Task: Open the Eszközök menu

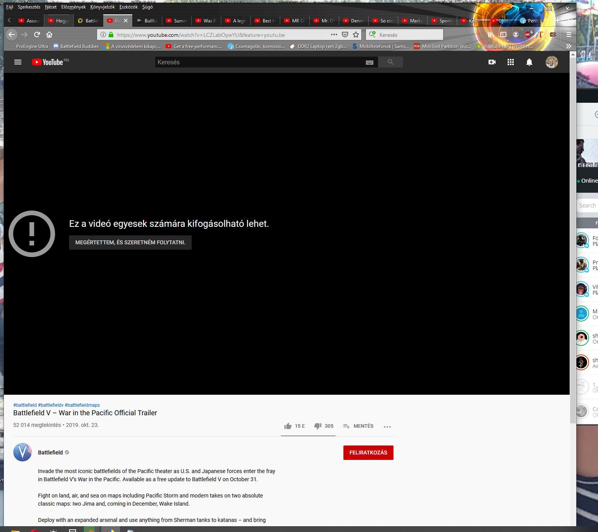Action: 128,7
